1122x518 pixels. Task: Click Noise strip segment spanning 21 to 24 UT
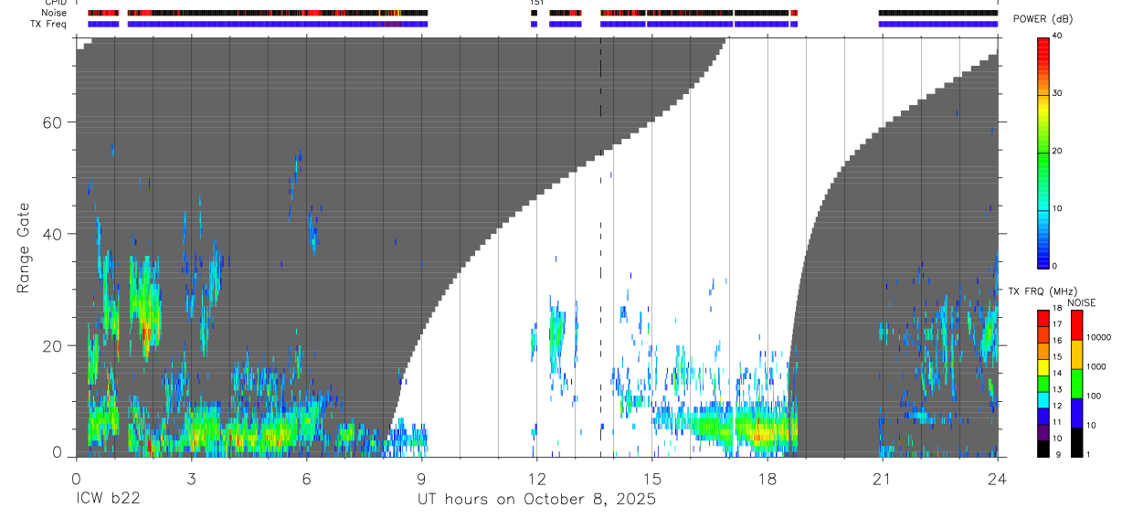(x=938, y=13)
